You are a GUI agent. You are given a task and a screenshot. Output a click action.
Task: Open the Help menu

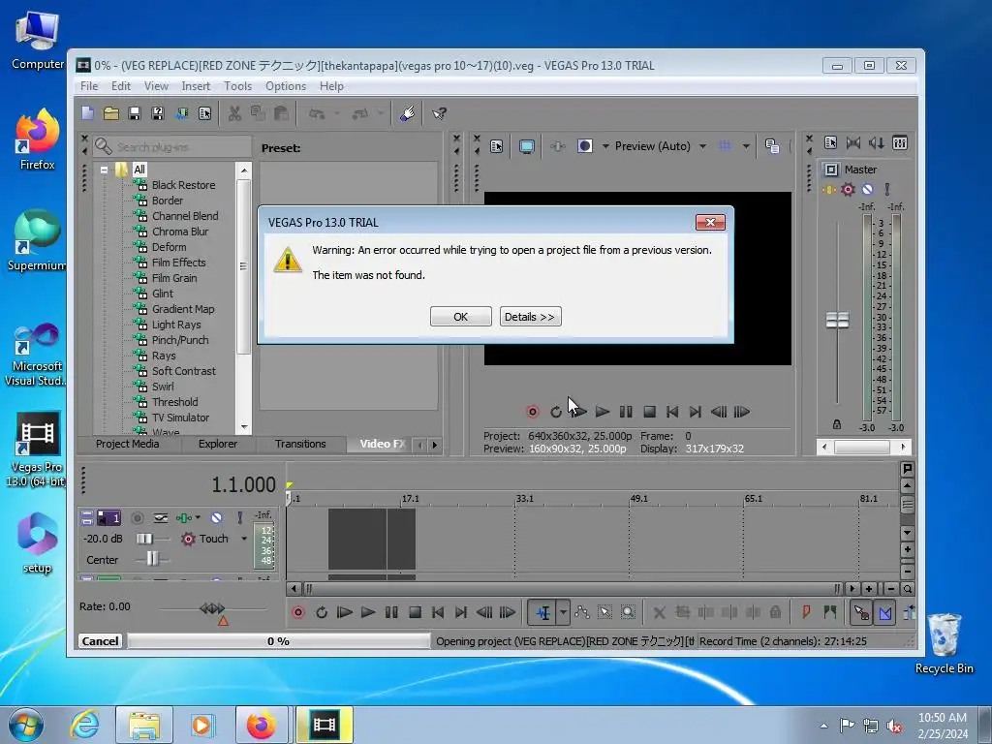(331, 86)
